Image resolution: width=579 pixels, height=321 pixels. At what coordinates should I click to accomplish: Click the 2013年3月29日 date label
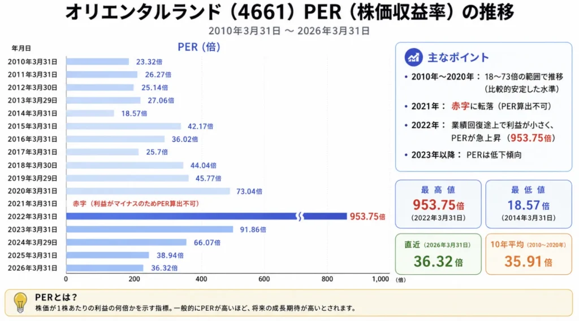point(32,100)
